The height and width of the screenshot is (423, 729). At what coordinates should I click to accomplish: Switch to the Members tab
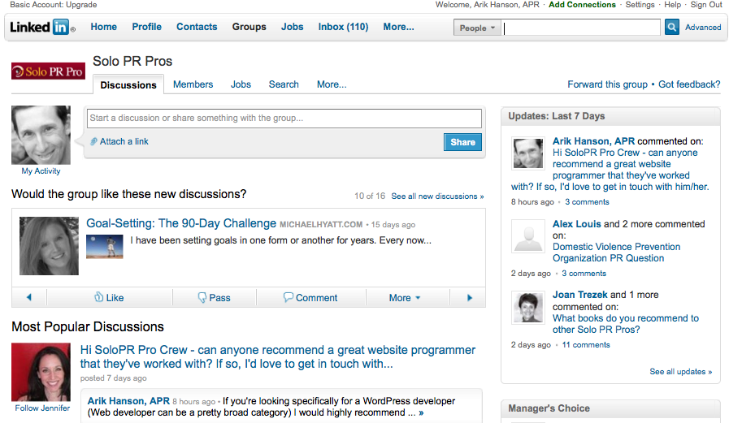click(193, 84)
